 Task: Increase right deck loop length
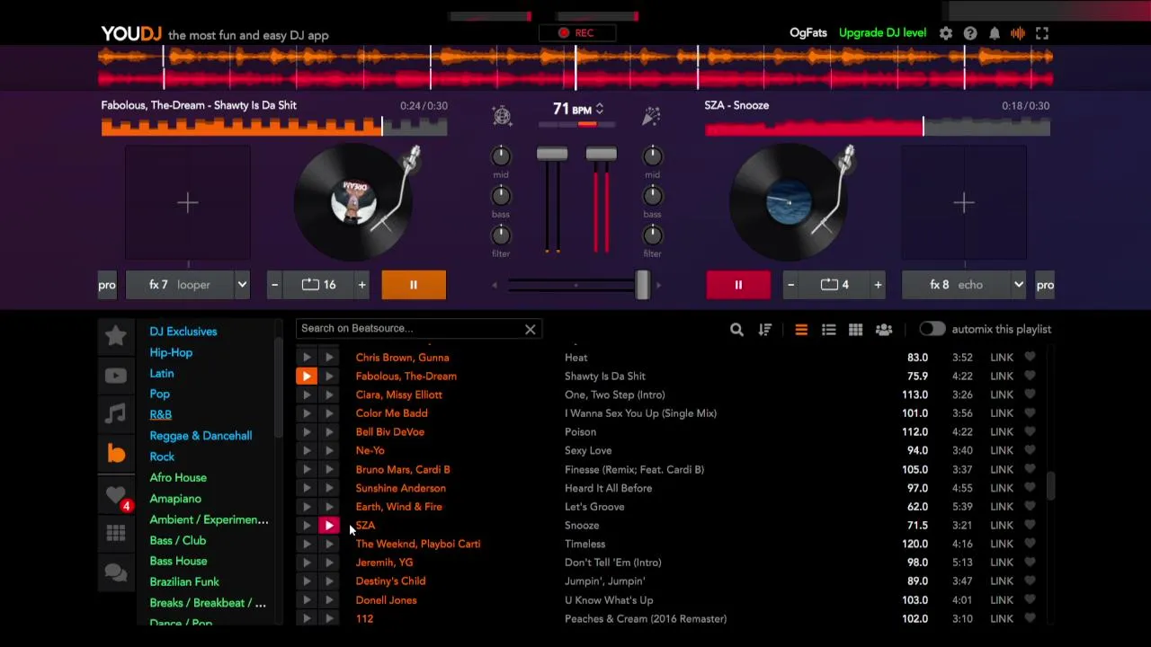tap(878, 285)
